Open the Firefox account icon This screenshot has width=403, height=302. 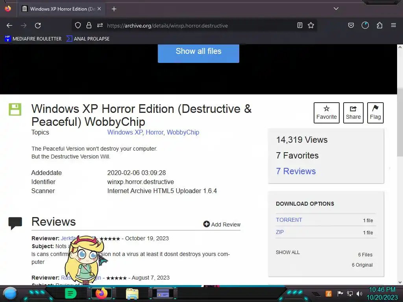[365, 25]
